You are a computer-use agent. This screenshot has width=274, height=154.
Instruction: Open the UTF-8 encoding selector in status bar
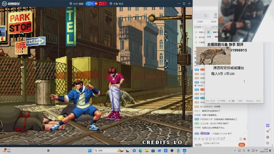[258, 101]
